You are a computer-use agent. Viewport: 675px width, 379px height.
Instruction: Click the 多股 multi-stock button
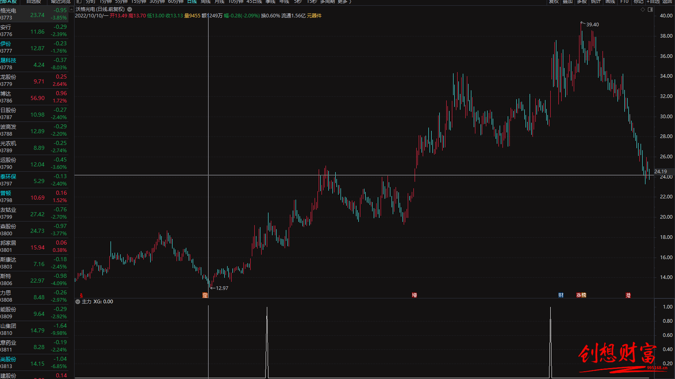point(582,2)
